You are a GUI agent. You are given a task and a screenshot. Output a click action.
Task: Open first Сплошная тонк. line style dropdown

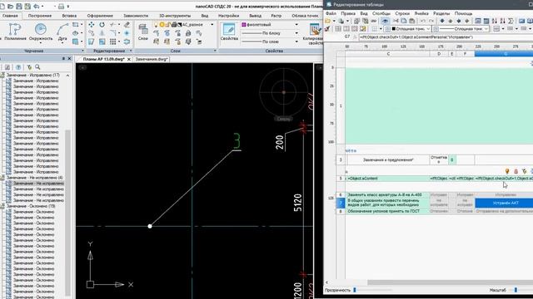click(x=428, y=29)
